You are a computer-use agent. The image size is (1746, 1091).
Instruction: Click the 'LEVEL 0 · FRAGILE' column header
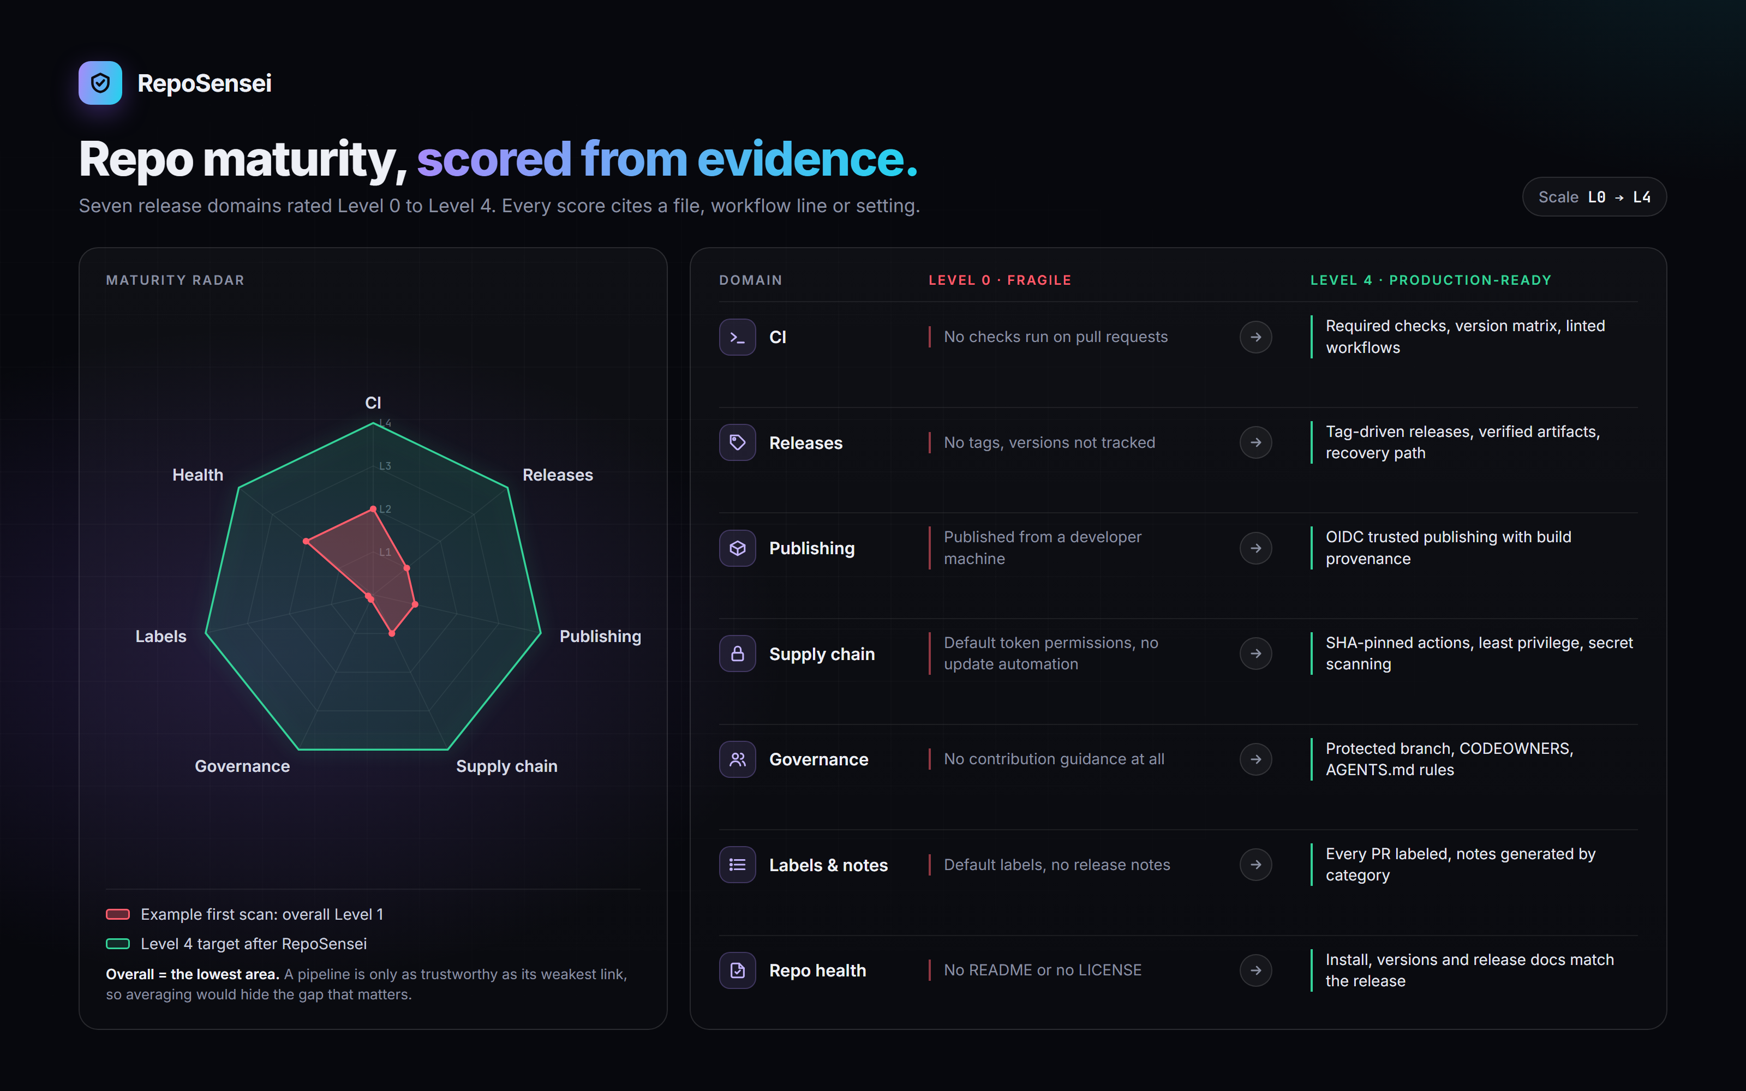click(x=1000, y=280)
